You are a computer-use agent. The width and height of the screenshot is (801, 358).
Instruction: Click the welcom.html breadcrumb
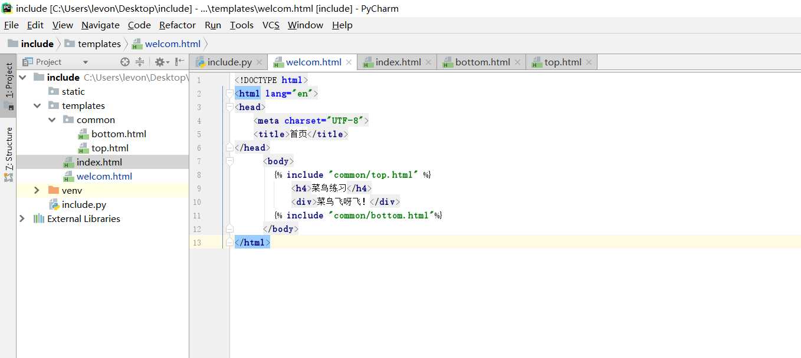[166, 44]
